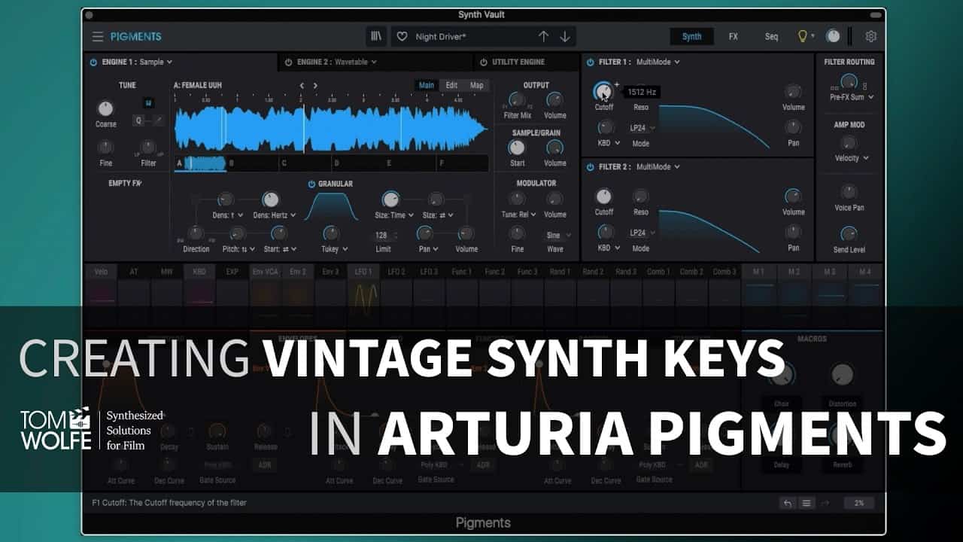Click the master volume knob in top bar
Screen dimensions: 963x542
(833, 36)
